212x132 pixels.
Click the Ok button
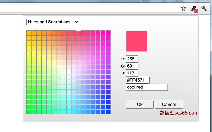[x=140, y=105]
